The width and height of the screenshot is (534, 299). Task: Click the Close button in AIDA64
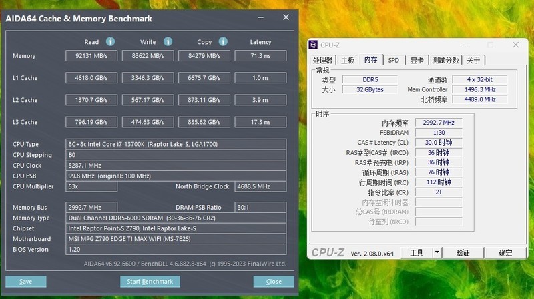pos(274,281)
